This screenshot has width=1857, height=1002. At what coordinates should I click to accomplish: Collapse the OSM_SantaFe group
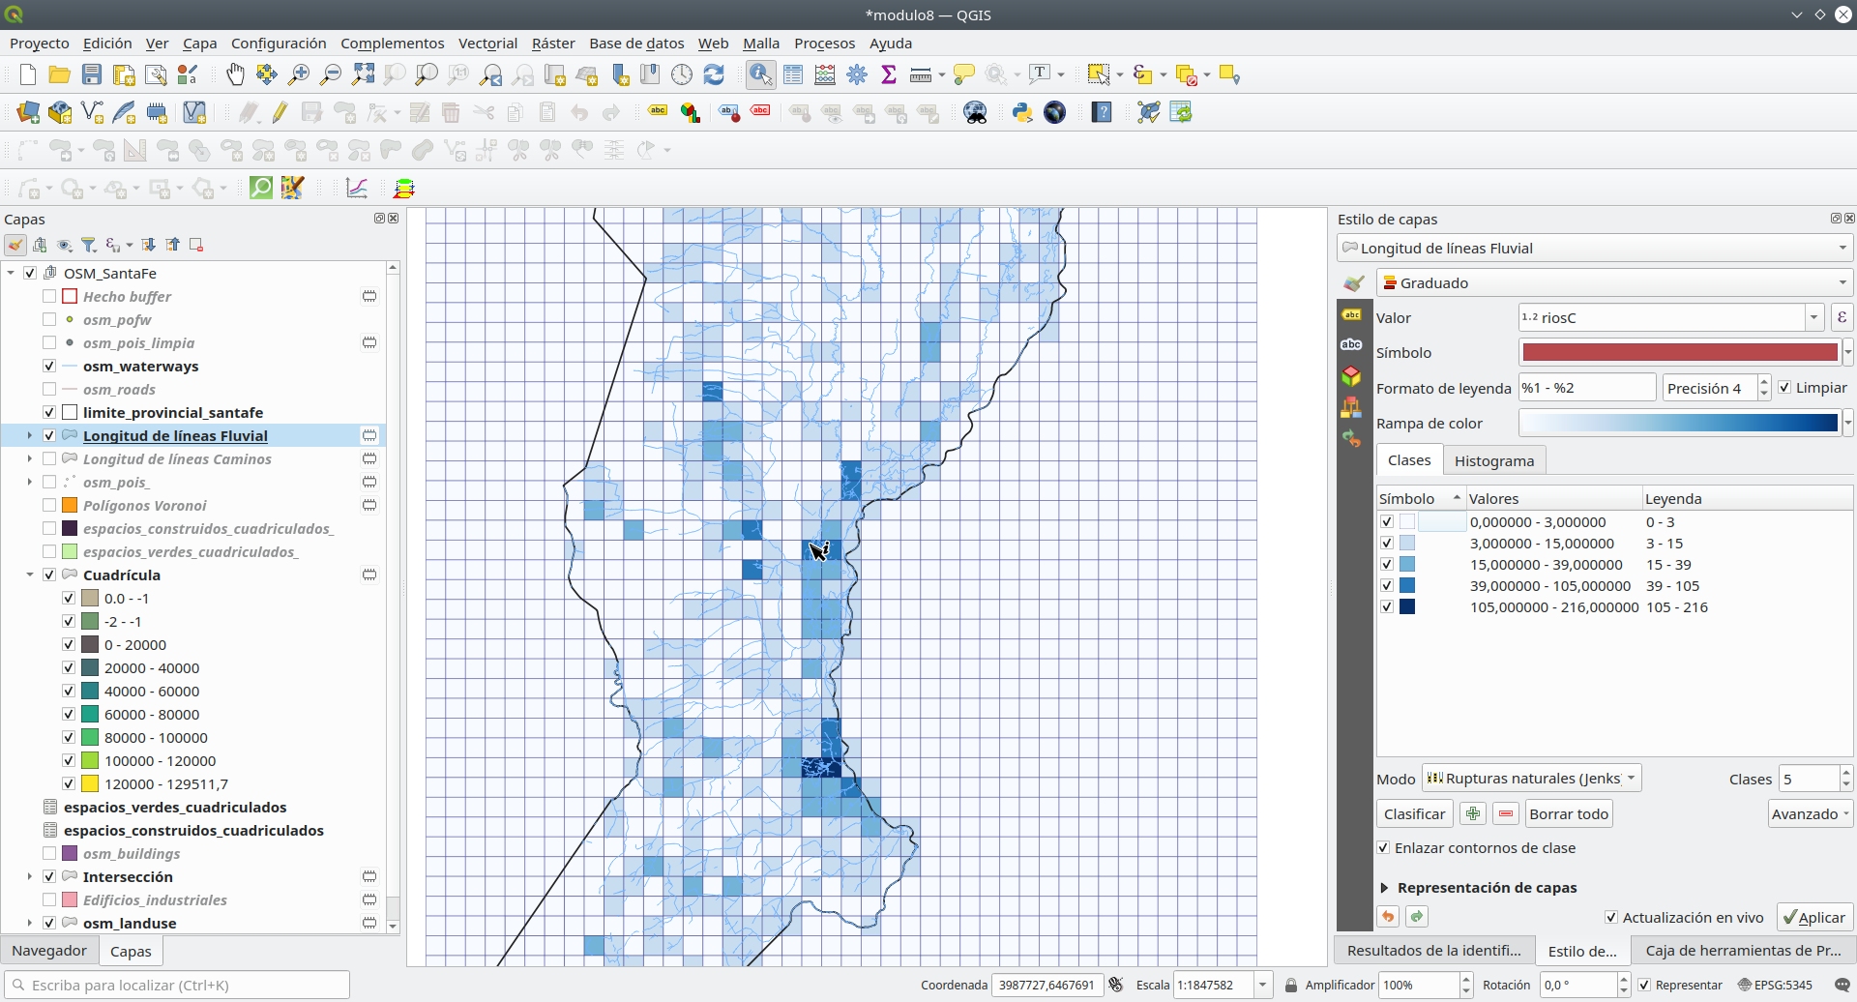click(x=11, y=274)
